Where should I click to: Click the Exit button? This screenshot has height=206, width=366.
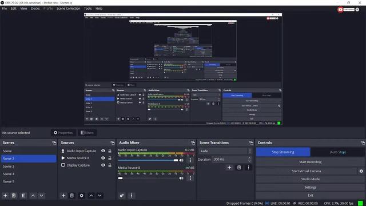310,195
